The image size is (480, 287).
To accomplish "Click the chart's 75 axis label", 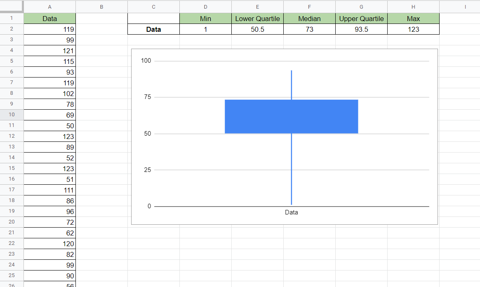I will (x=148, y=97).
